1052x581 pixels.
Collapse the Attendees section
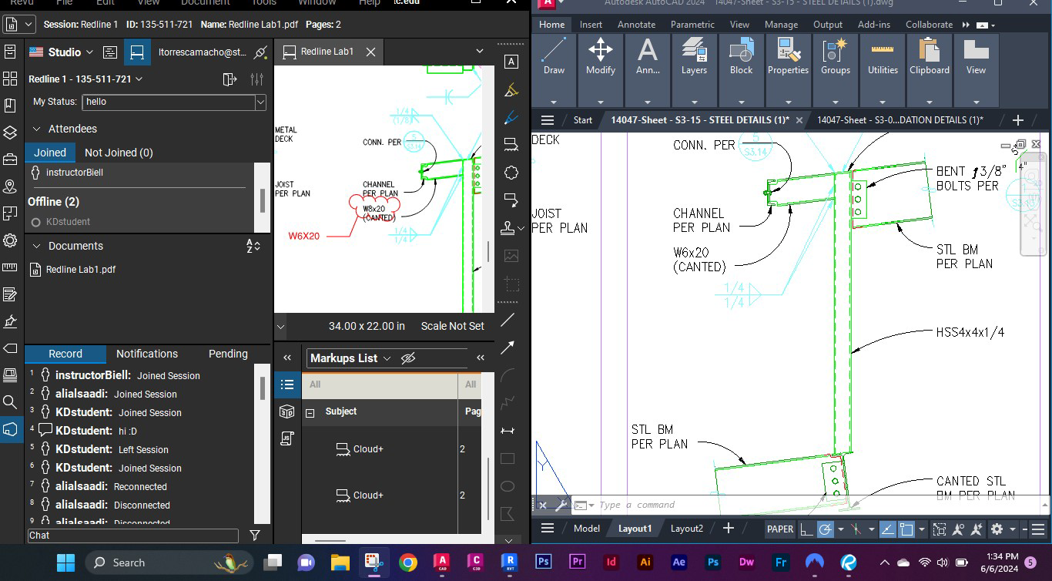click(36, 129)
